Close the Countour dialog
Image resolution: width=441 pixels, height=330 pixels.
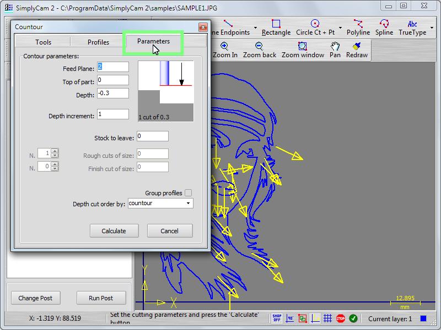pos(203,27)
